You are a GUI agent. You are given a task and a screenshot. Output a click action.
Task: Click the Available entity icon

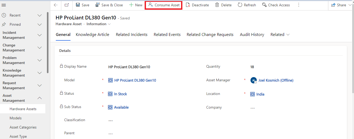111,107
